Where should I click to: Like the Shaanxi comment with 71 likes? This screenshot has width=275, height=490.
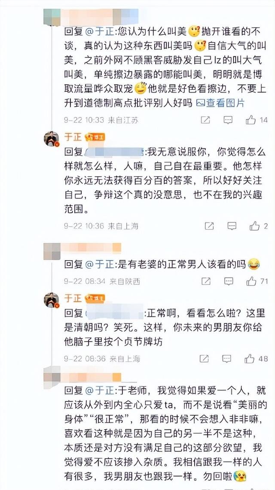(251, 281)
